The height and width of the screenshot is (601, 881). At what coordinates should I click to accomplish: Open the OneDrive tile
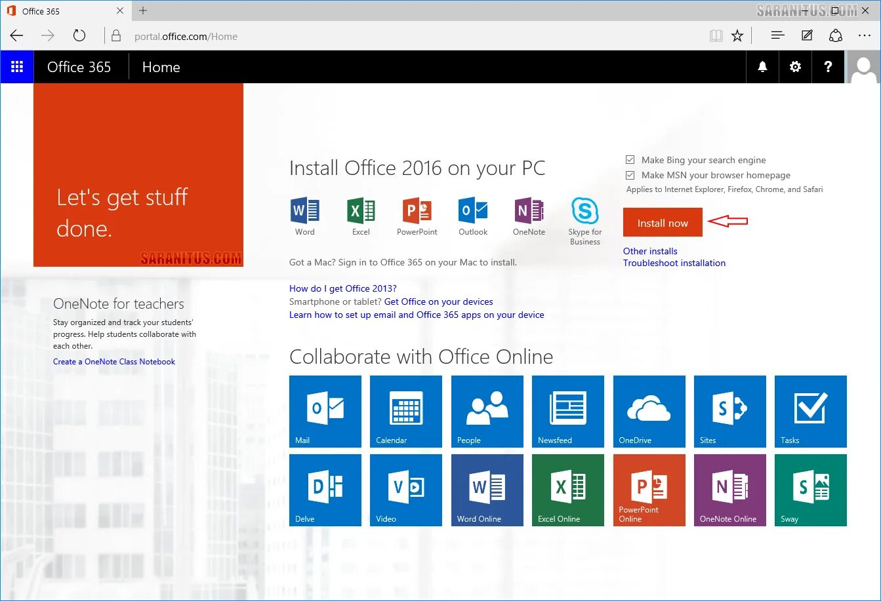click(x=649, y=412)
